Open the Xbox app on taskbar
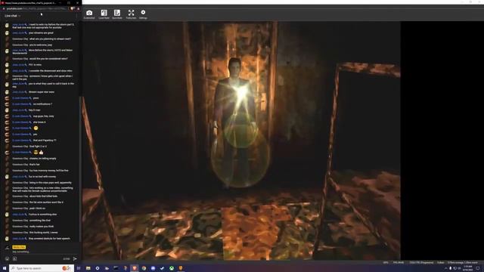 [172, 268]
